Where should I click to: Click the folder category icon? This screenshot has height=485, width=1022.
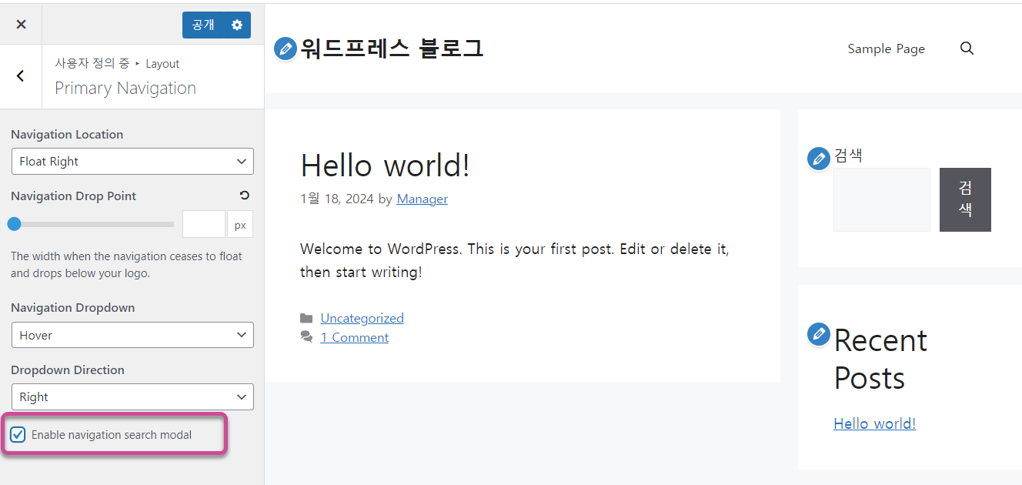tap(306, 318)
